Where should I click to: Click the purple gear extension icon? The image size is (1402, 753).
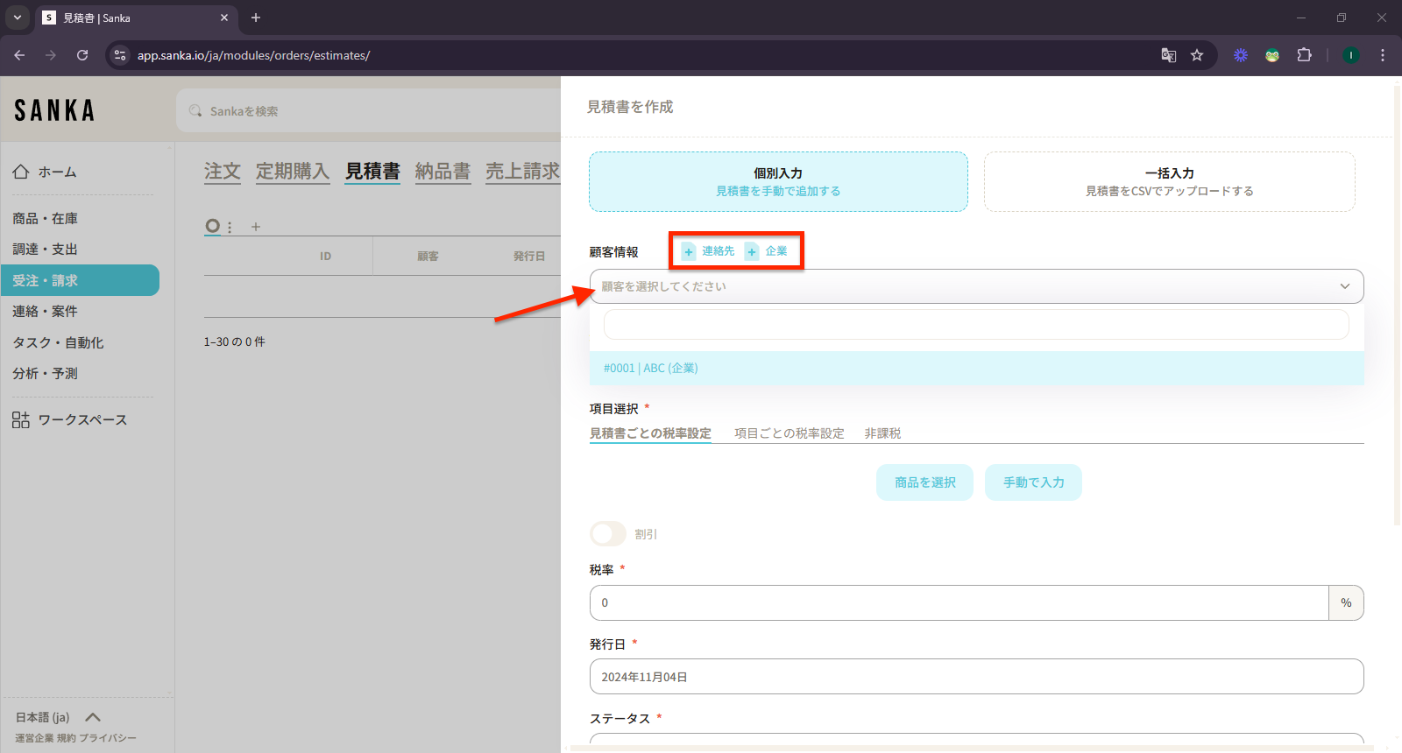click(x=1241, y=55)
